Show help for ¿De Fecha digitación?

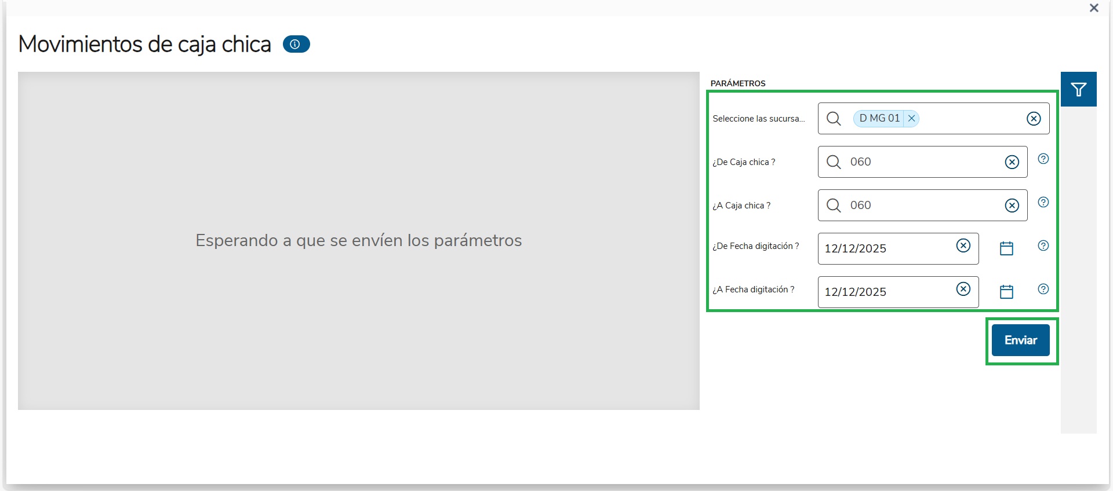tap(1043, 245)
